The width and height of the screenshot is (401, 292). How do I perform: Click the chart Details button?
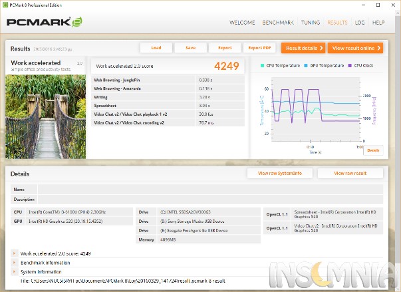[373, 150]
